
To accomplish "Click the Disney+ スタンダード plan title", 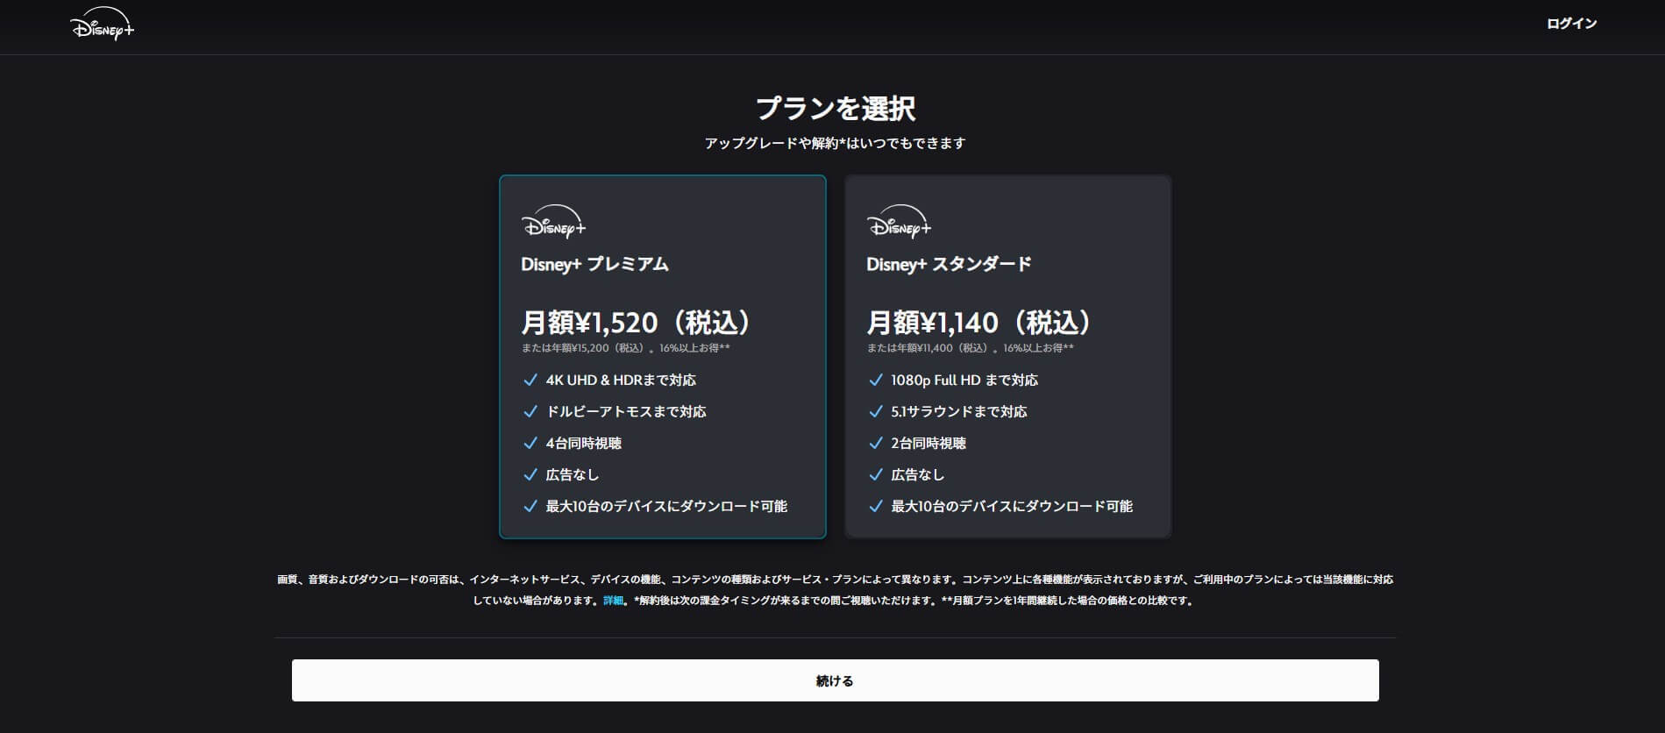I will [x=949, y=264].
